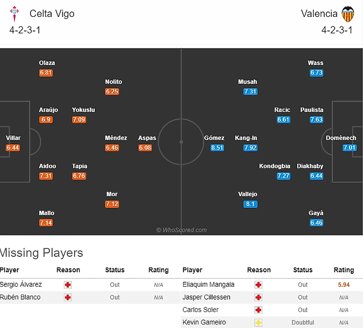The image size is (363, 328).
Task: Click the Celta Vigo team name
Action: [x=52, y=13]
